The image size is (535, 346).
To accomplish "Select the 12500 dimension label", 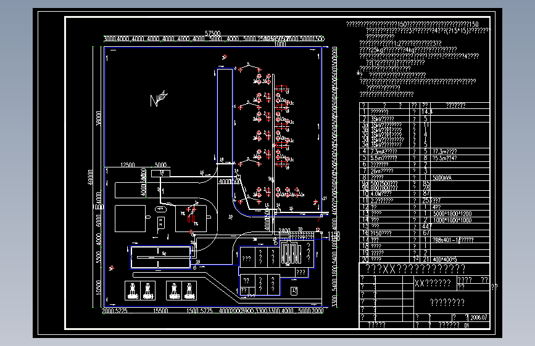I will pyautogui.click(x=128, y=165).
